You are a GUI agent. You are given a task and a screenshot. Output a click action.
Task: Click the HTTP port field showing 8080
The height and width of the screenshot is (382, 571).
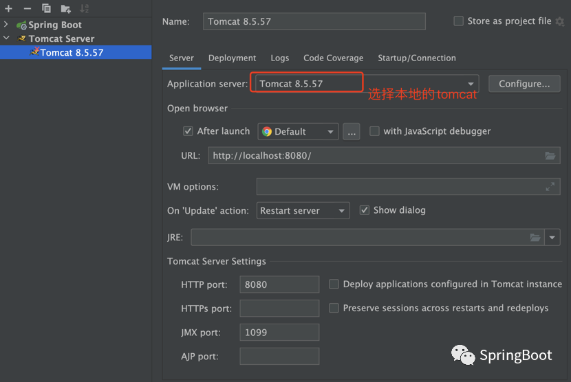279,284
